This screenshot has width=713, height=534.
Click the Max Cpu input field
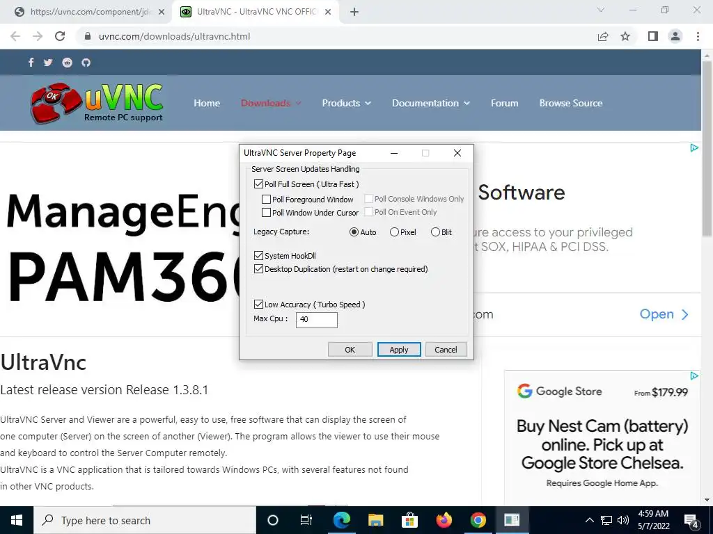[317, 320]
